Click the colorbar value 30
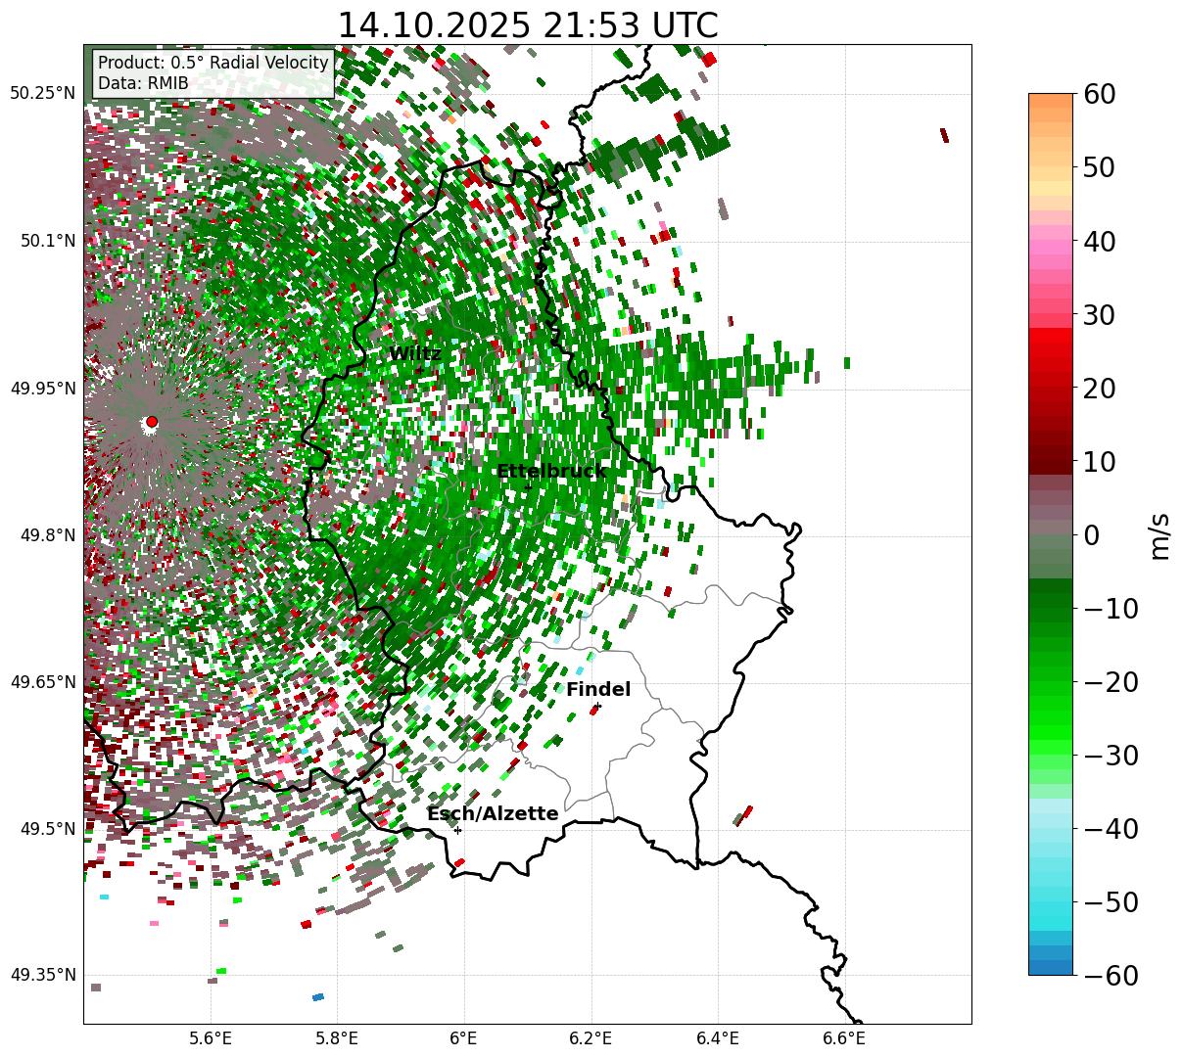1182x1058 pixels. (x=1101, y=314)
